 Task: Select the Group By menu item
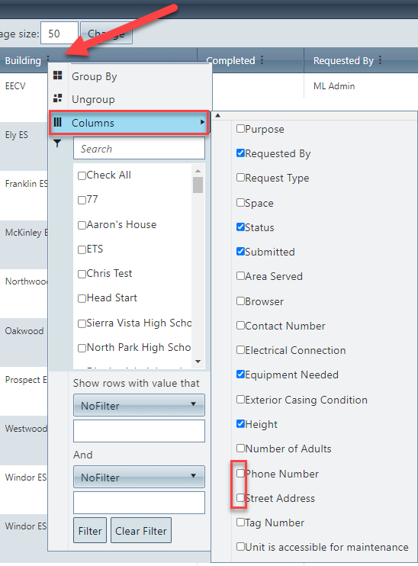[95, 76]
